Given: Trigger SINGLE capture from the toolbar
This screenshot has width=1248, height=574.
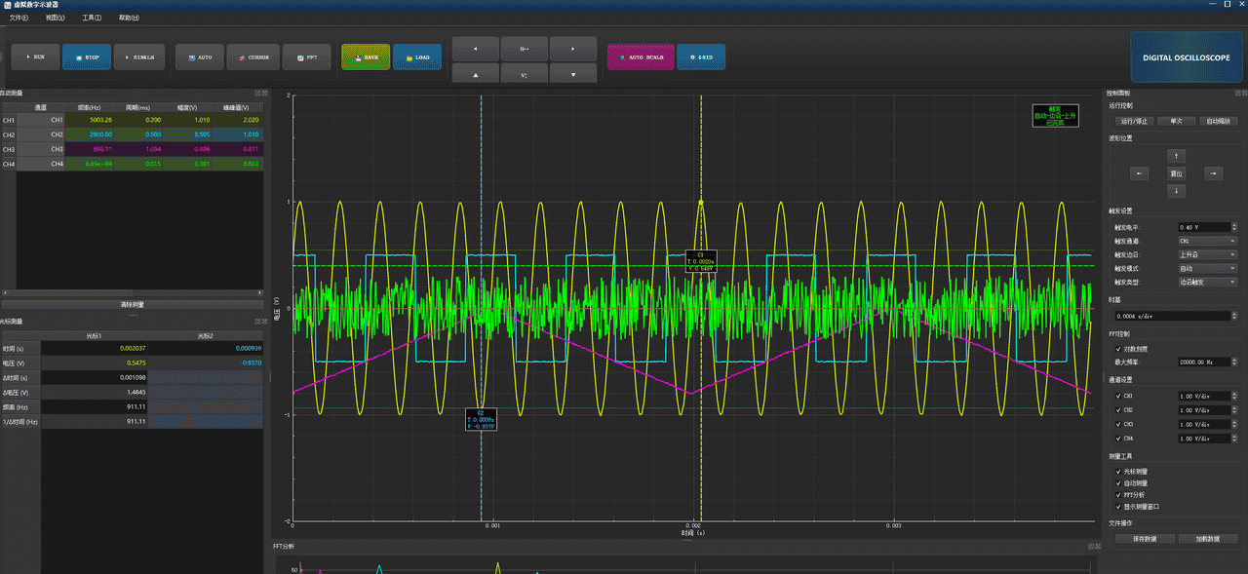Looking at the screenshot, I should pos(139,57).
